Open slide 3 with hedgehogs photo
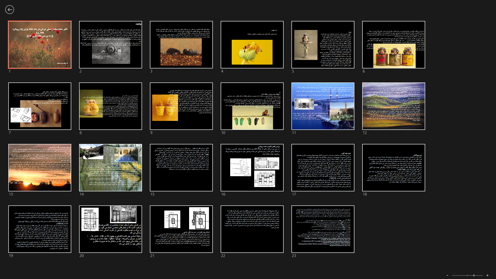 181,45
